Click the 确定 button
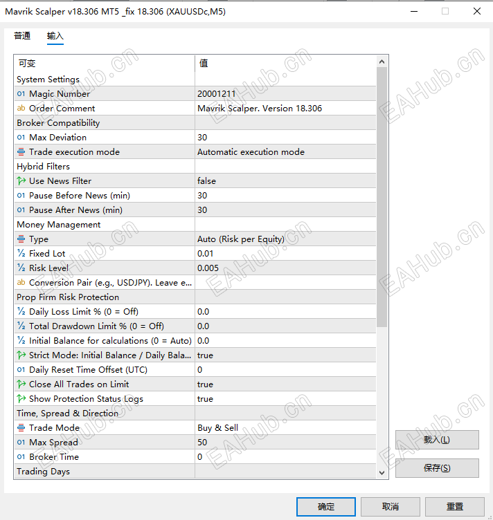Viewport: 493px width, 520px height. point(326,506)
